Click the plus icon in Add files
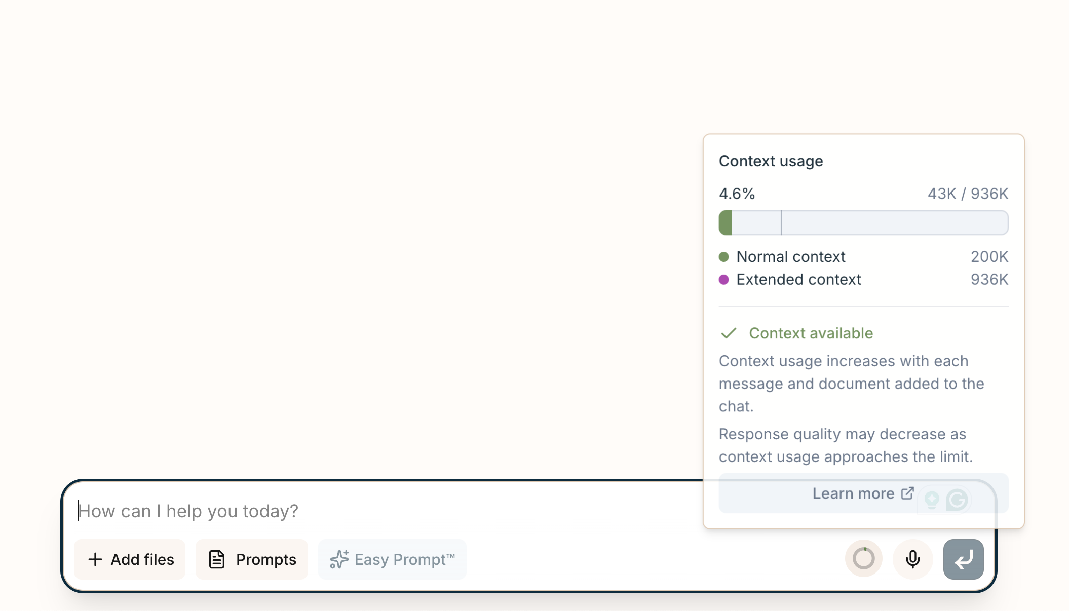Viewport: 1069px width, 611px height. click(95, 559)
